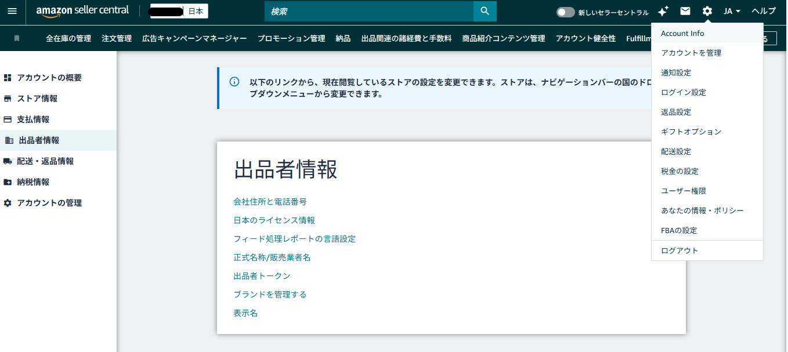The height and width of the screenshot is (352, 788).
Task: Select ログイン設定 in settings menu
Action: [x=707, y=92]
